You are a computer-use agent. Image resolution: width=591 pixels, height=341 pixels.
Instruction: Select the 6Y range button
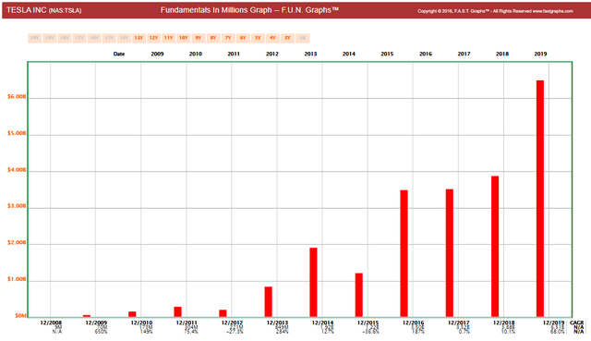click(243, 38)
